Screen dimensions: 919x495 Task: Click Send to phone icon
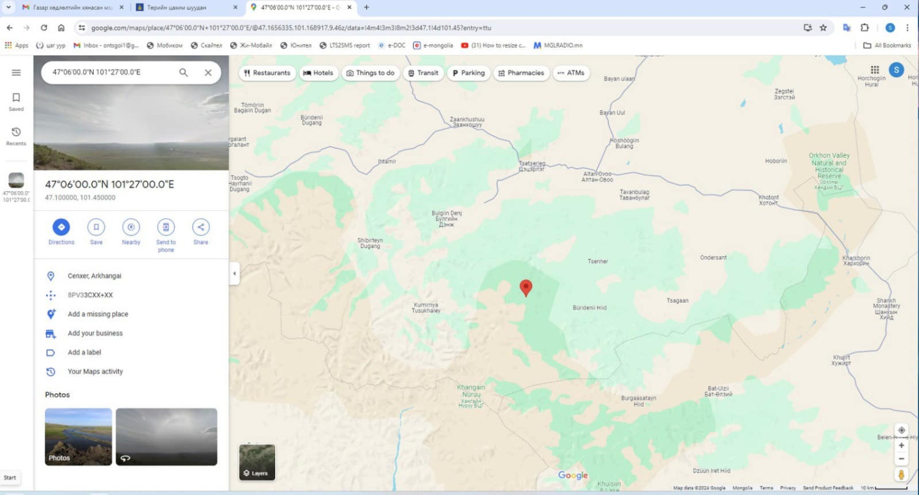pyautogui.click(x=165, y=227)
